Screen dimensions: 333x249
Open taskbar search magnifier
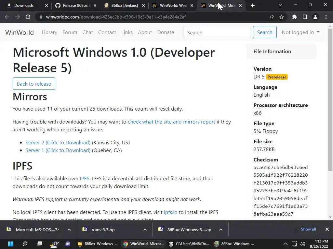click(25, 244)
